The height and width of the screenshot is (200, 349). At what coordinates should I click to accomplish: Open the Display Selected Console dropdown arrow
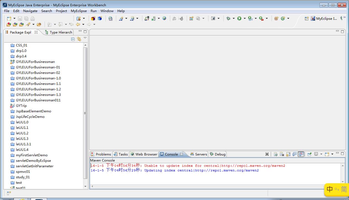coord(321,154)
